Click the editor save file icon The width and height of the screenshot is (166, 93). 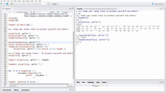coord(14,12)
